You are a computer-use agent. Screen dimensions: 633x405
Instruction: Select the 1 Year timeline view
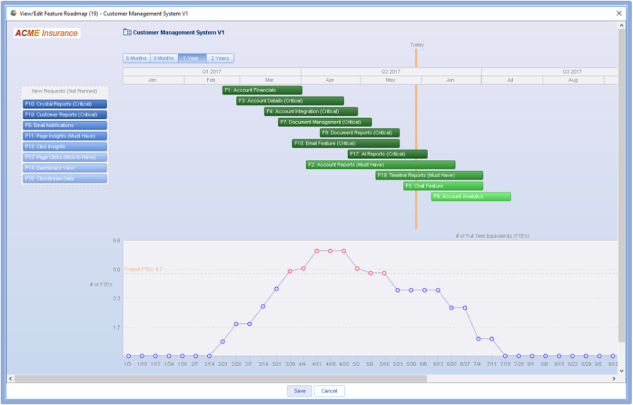pos(192,58)
